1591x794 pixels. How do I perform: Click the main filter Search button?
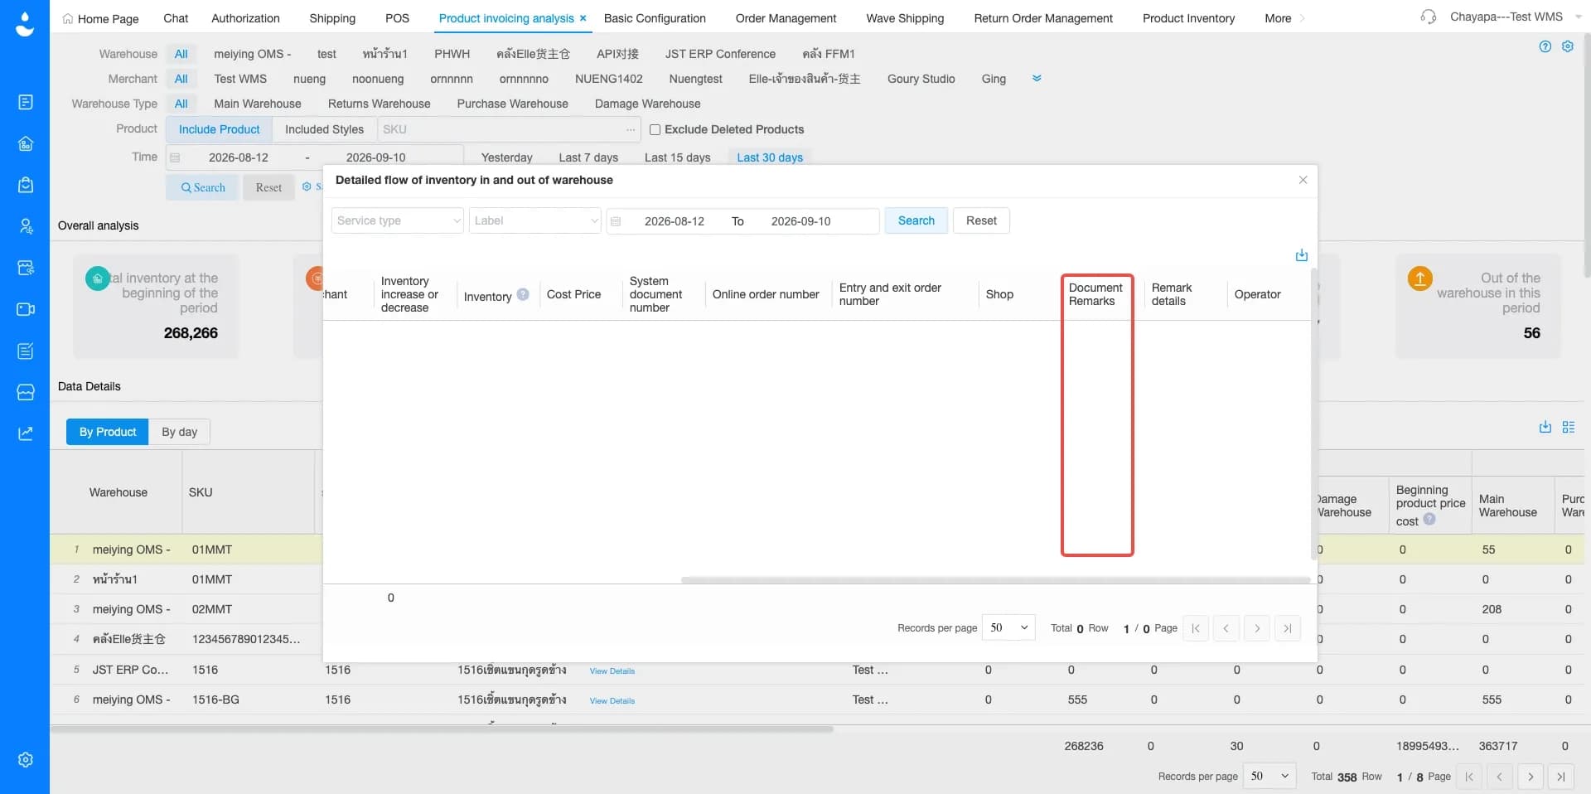(x=202, y=187)
